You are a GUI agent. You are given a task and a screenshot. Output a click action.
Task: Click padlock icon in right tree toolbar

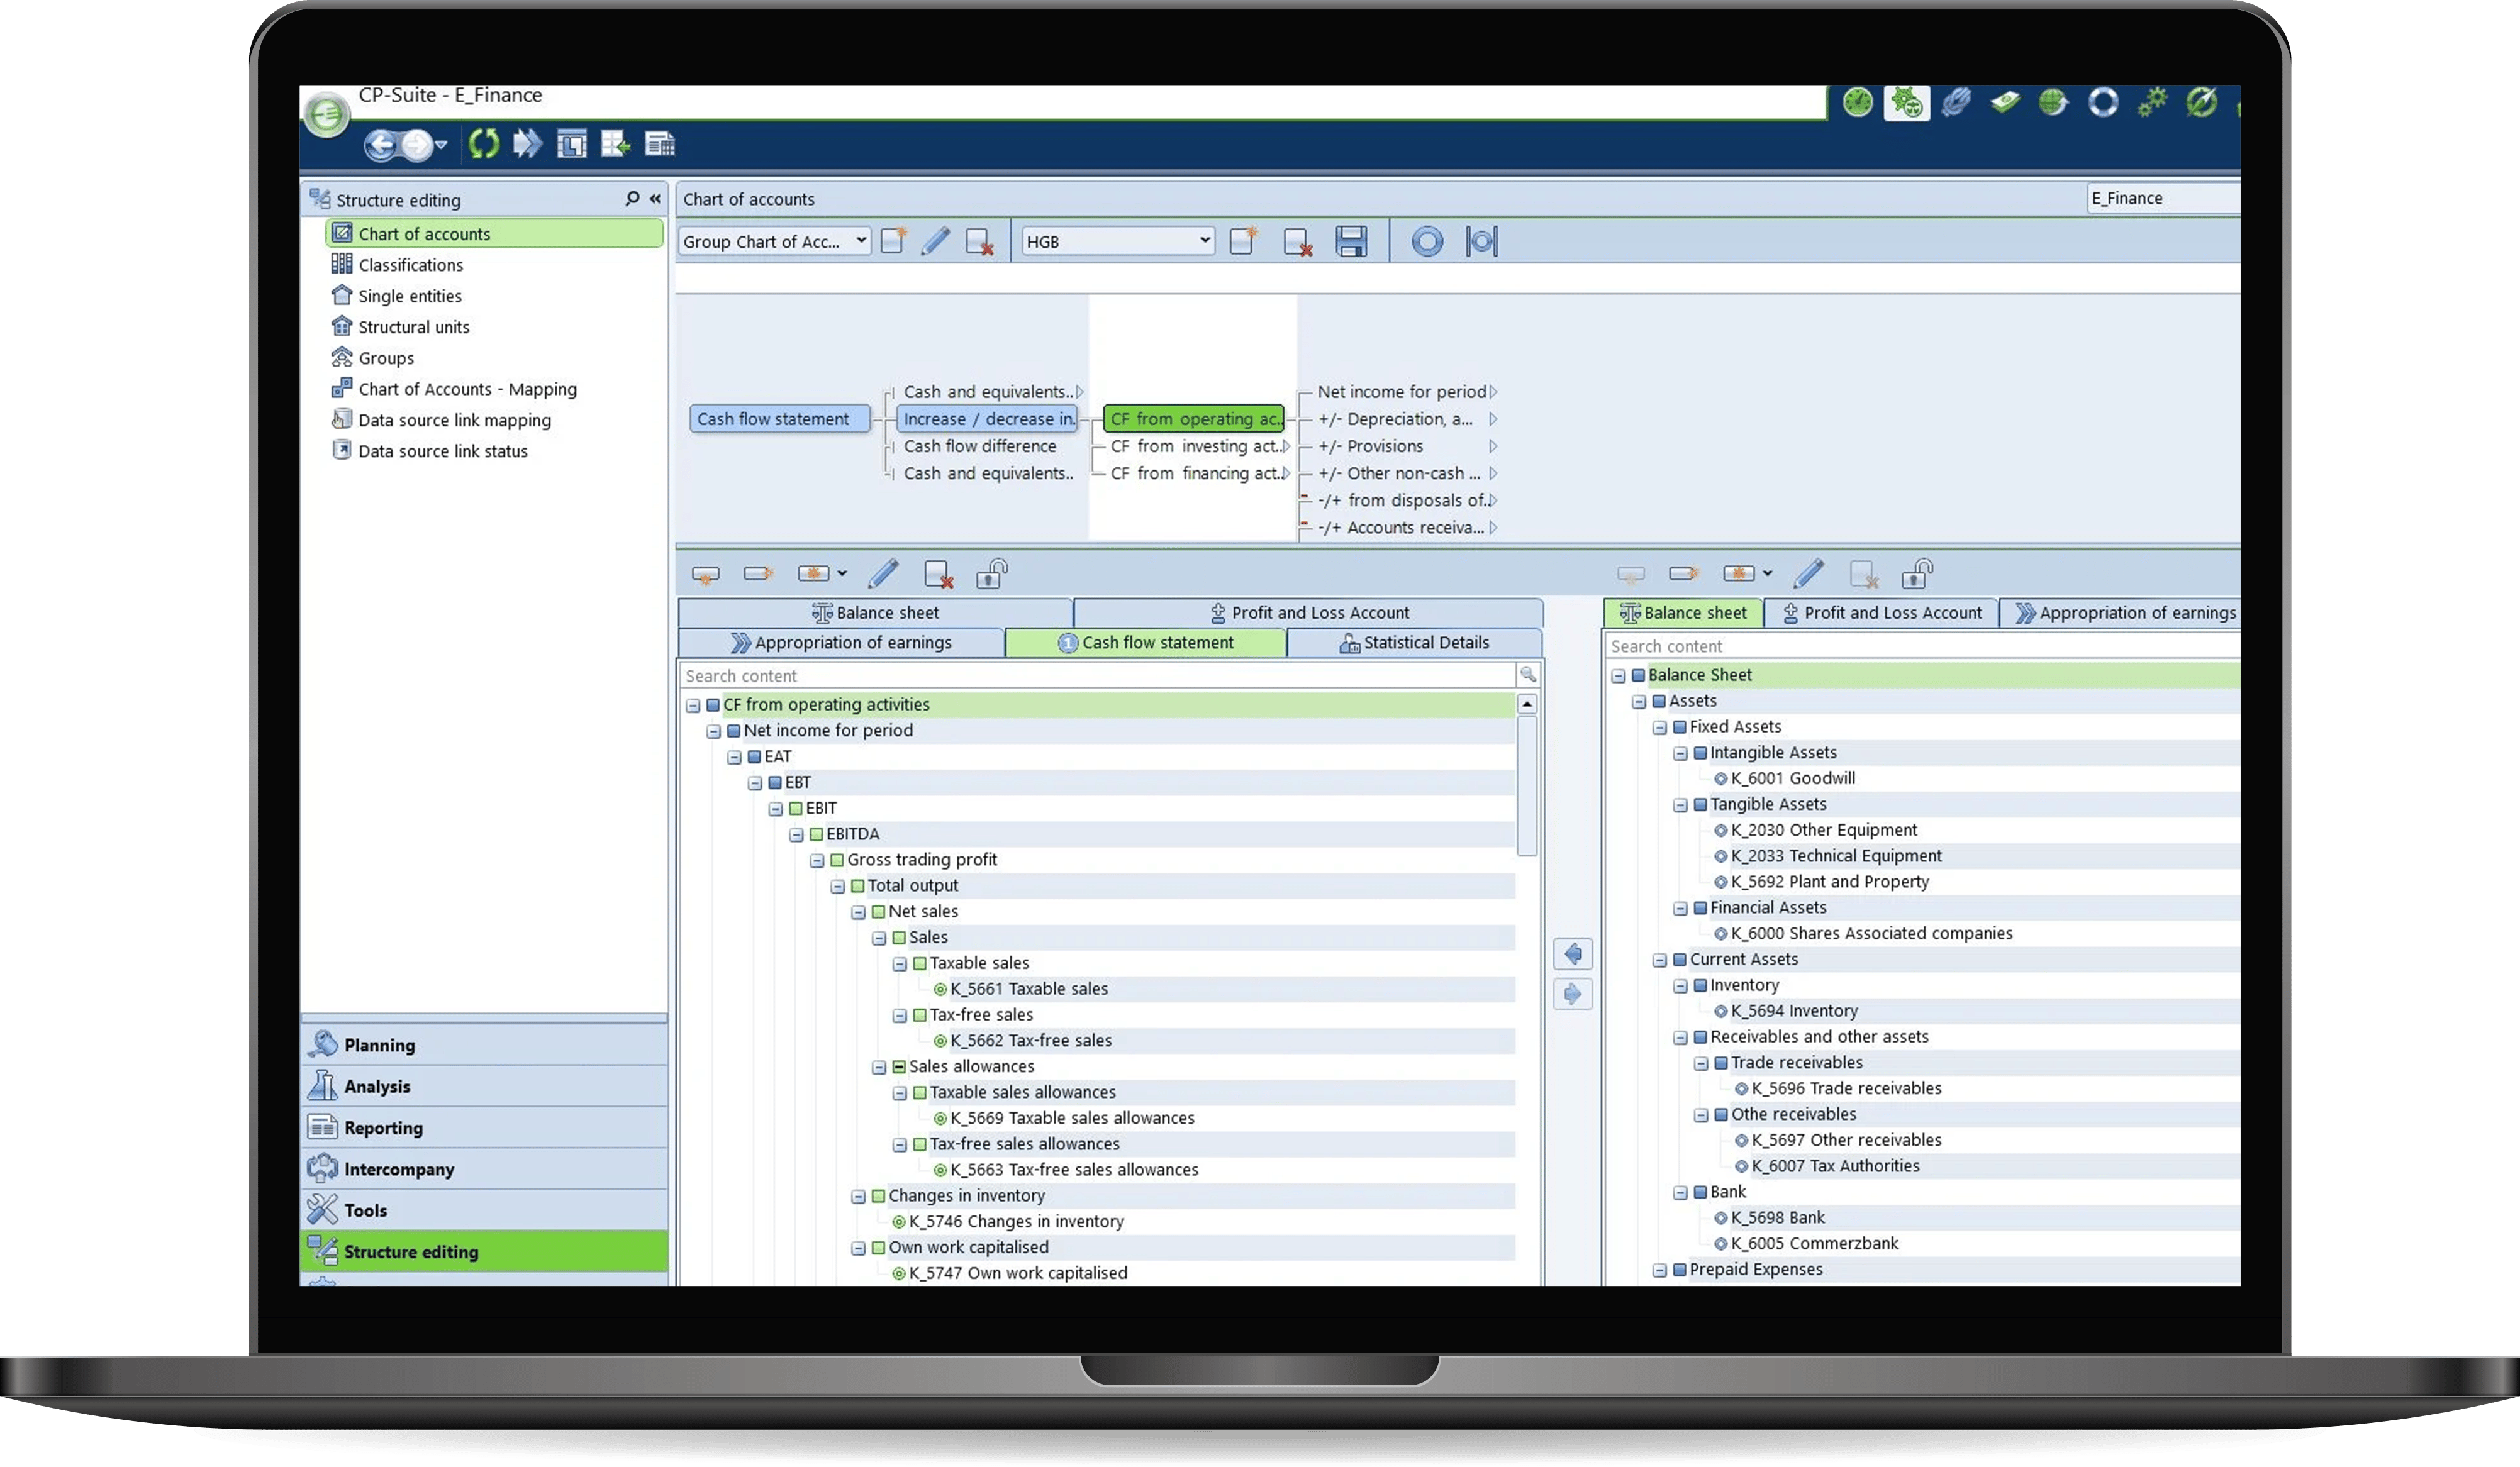pos(1917,573)
